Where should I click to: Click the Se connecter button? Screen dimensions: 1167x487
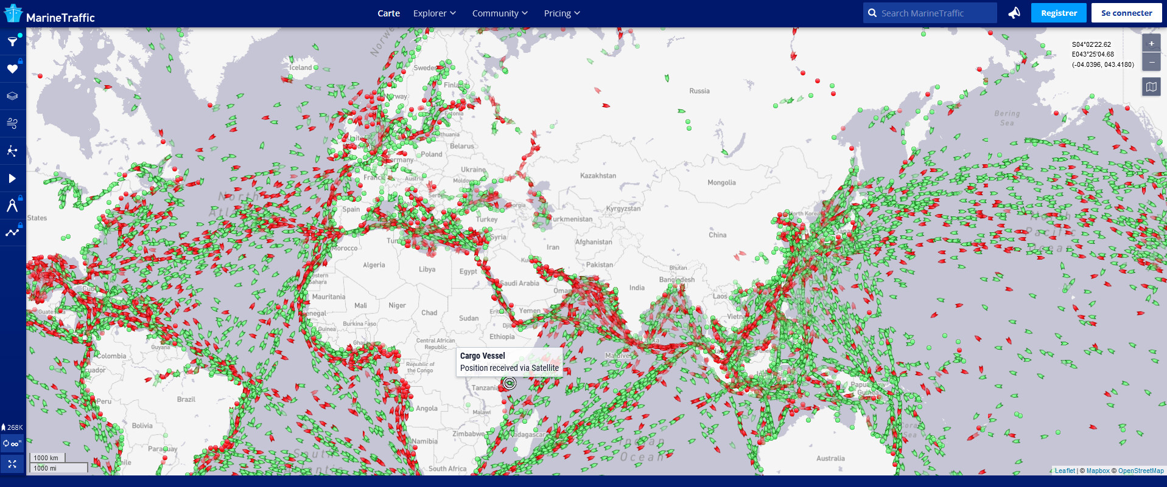coord(1126,13)
